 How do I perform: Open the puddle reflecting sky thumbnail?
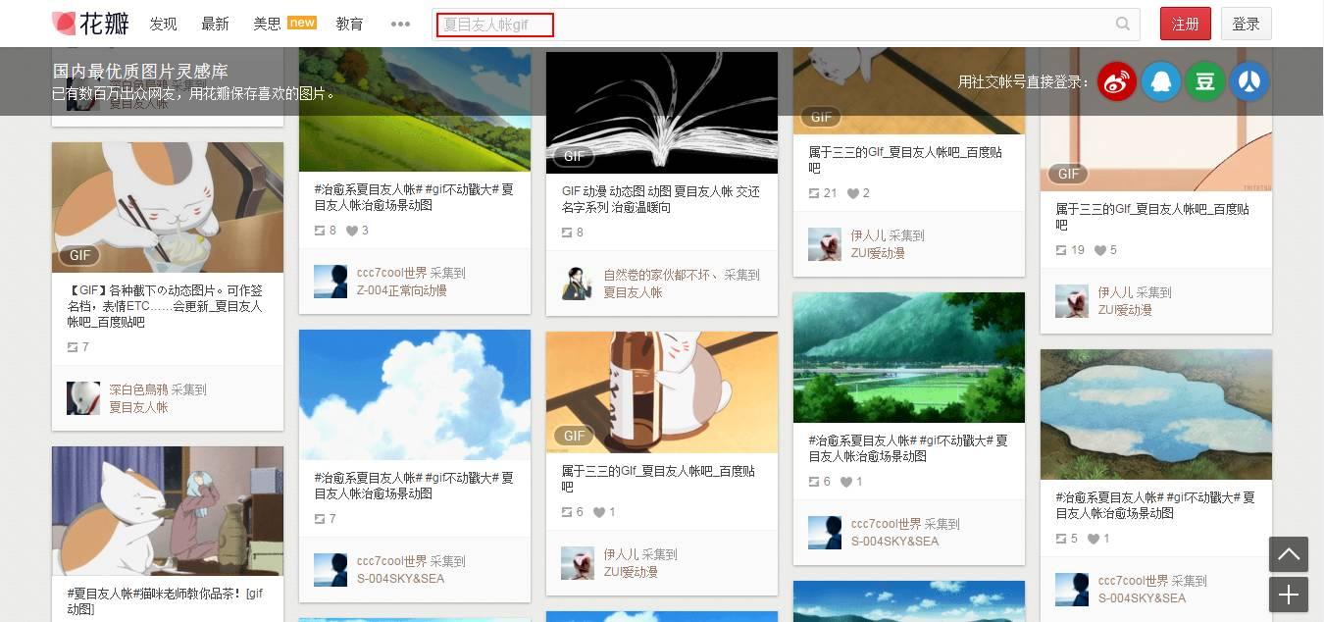(1156, 414)
